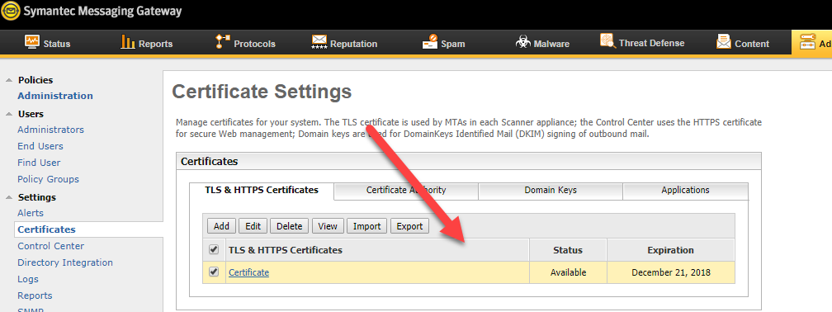This screenshot has height=312, width=832.
Task: Collapse the Users sidebar section
Action: tap(8, 114)
